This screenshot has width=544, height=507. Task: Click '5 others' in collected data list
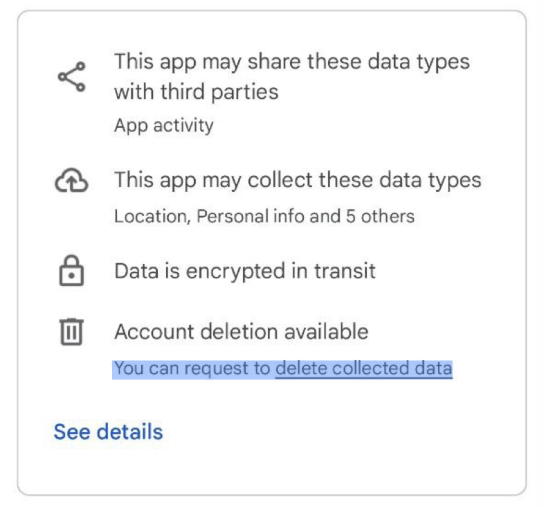point(380,216)
